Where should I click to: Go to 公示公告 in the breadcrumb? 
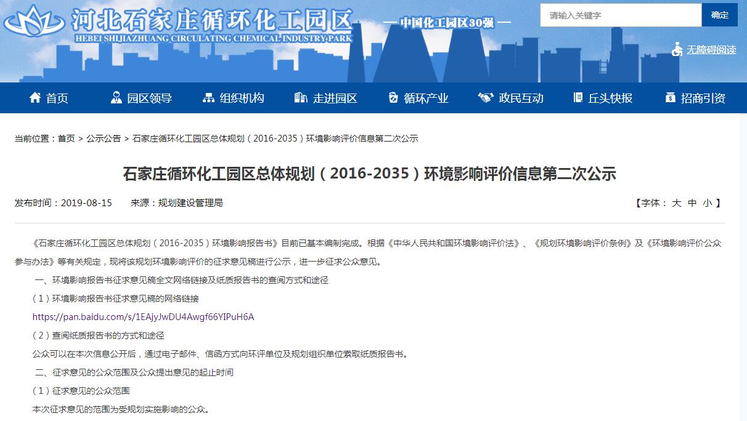pos(104,138)
